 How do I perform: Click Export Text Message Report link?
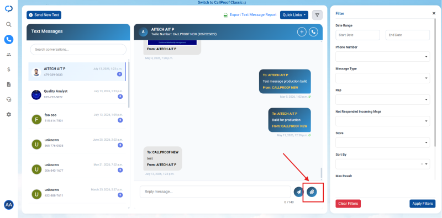[253, 15]
